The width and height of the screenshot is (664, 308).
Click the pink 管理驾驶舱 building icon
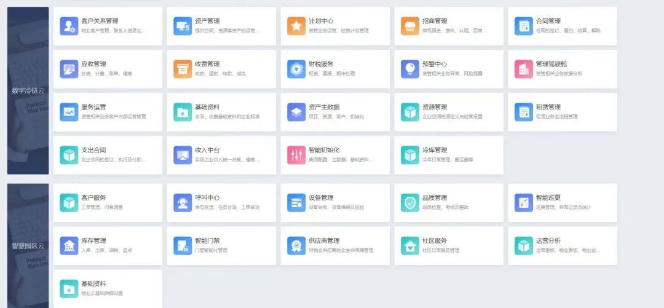[524, 69]
